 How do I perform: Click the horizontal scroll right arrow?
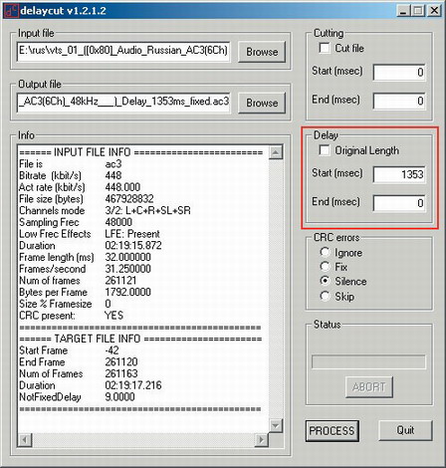pyautogui.click(x=262, y=440)
